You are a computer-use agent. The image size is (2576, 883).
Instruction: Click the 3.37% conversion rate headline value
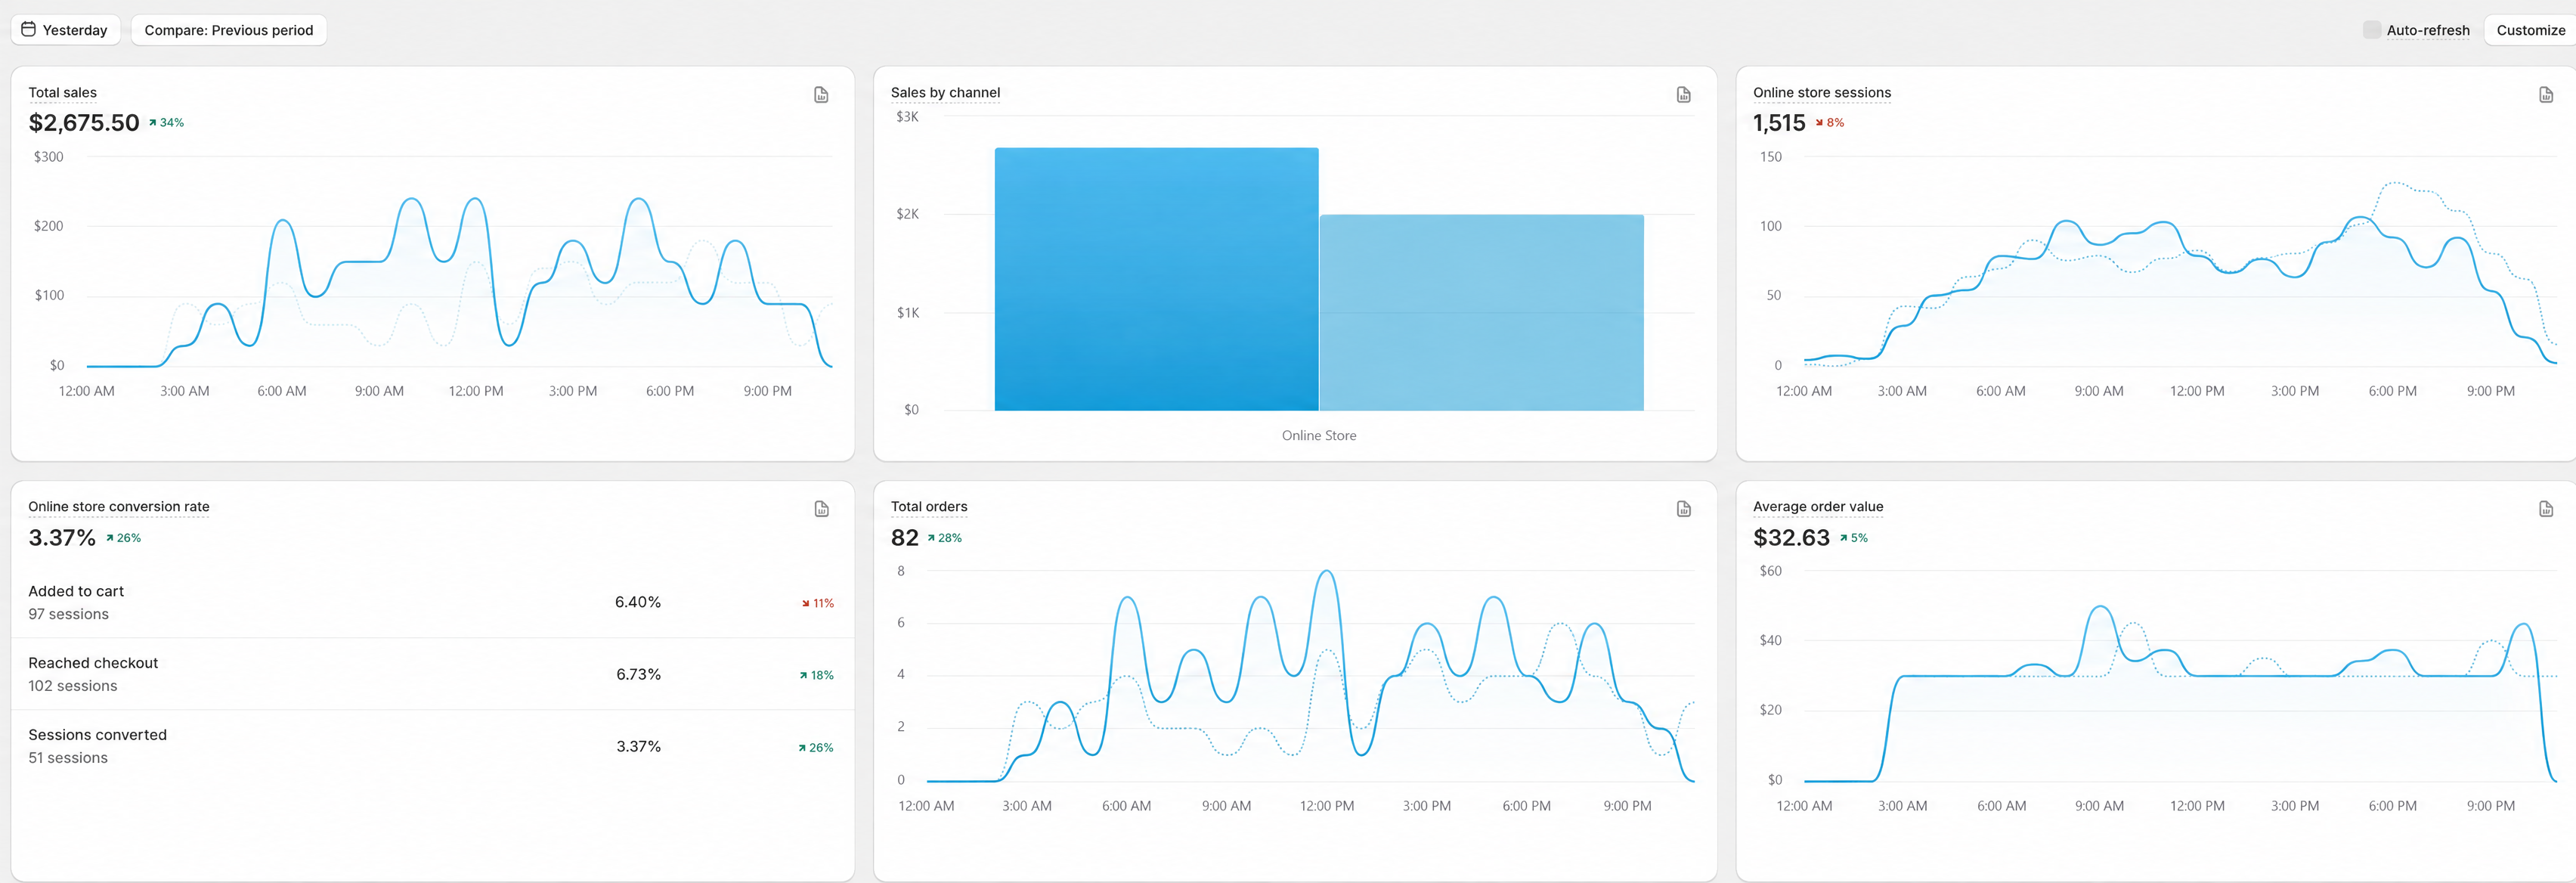point(62,538)
